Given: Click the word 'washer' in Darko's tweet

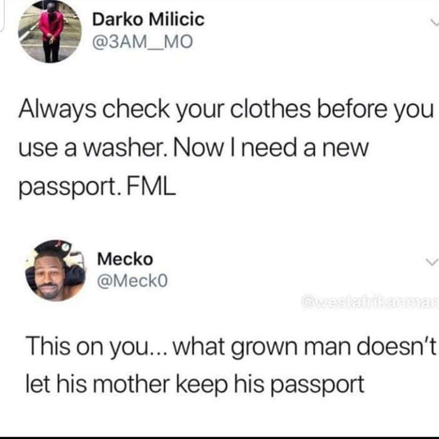Looking at the screenshot, I should click(125, 148).
